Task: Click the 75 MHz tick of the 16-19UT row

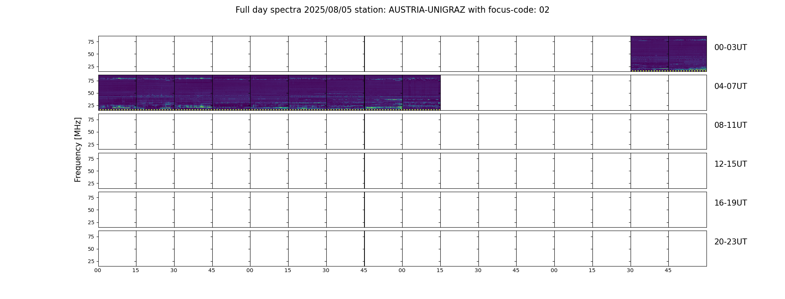Action: (91, 198)
